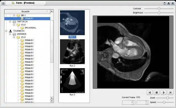Click the shade window button in title bar
Screen dimensions: 176x108
[x=169, y=3]
